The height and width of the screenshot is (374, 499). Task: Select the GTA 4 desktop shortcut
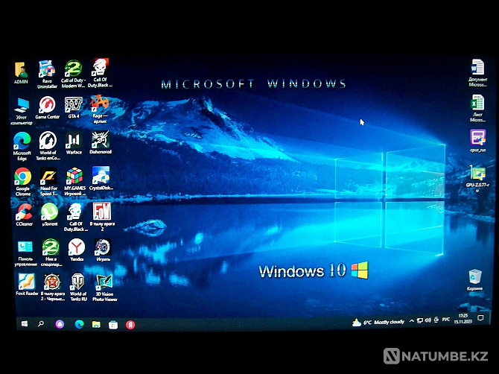coord(74,107)
